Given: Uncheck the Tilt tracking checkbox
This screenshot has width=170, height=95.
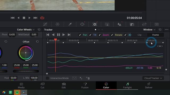Looking at the screenshot, I should 90,35.
